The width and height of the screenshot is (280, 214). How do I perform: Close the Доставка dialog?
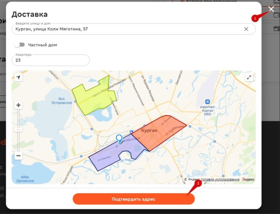(271, 9)
